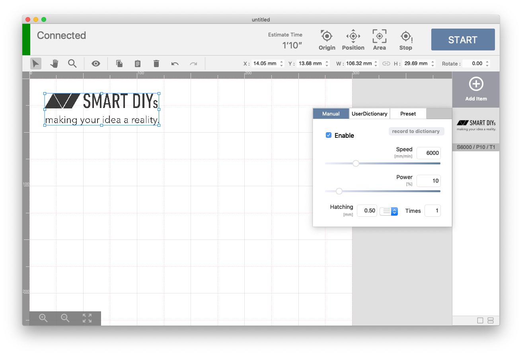Zoom out of the canvas
The width and height of the screenshot is (522, 355).
click(x=65, y=318)
